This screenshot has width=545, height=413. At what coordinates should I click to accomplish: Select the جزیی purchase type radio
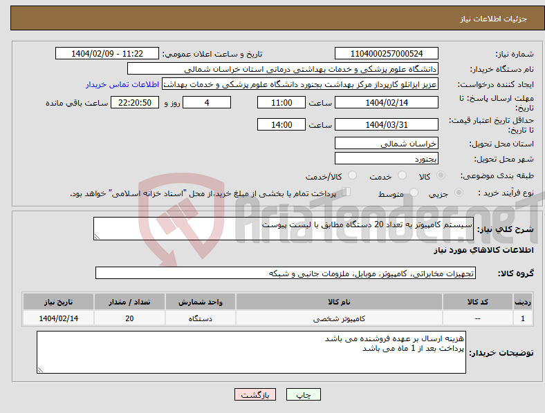pyautogui.click(x=459, y=192)
